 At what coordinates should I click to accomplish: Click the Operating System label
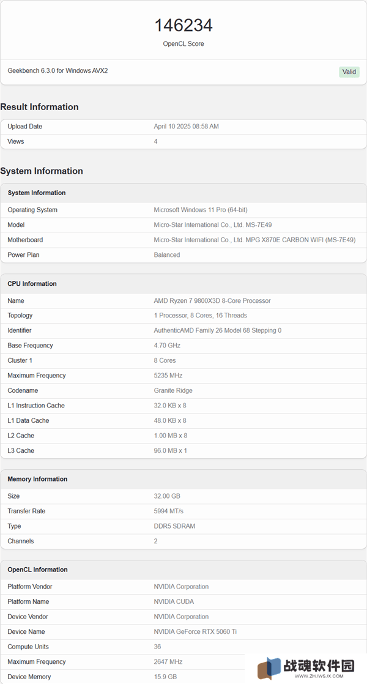(x=32, y=210)
